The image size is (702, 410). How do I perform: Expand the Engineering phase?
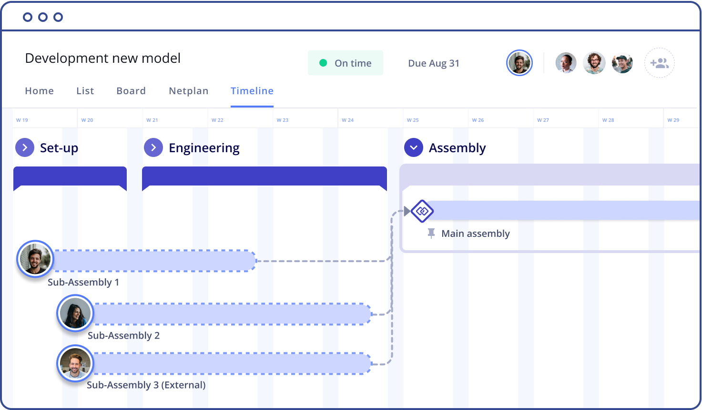[x=153, y=147]
